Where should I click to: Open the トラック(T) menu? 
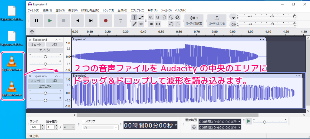coord(108,10)
